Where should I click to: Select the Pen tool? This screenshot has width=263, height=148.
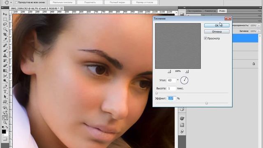[x=5, y=87]
